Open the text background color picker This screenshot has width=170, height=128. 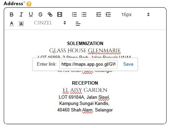(21, 24)
